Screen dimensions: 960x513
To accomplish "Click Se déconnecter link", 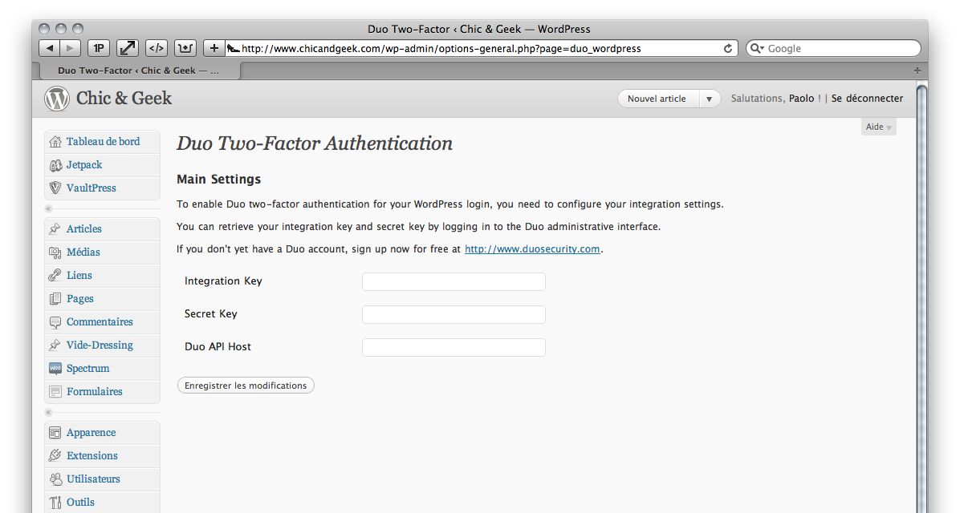I will [867, 99].
